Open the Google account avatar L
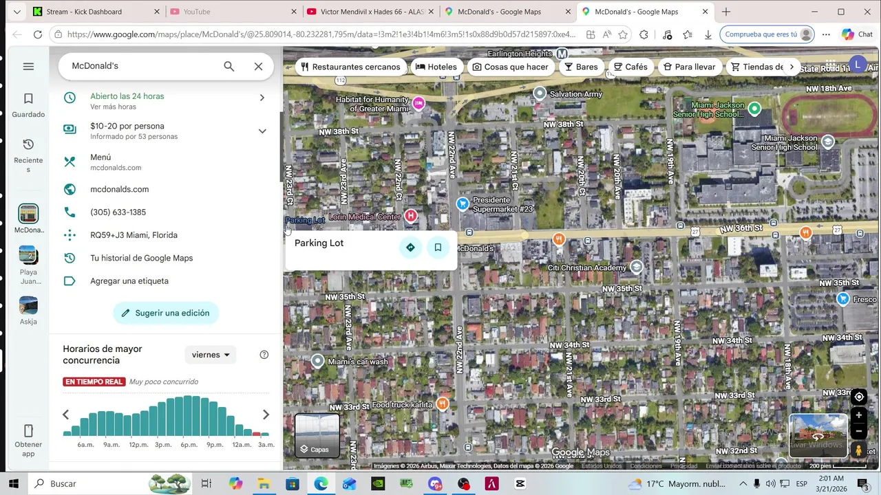The image size is (881, 495). 857,65
